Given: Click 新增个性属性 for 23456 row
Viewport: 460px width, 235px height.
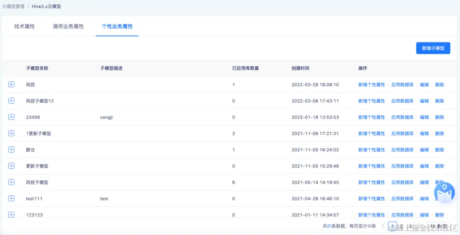Looking at the screenshot, I should (371, 117).
